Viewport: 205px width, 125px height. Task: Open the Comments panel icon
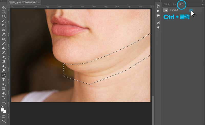[158, 16]
